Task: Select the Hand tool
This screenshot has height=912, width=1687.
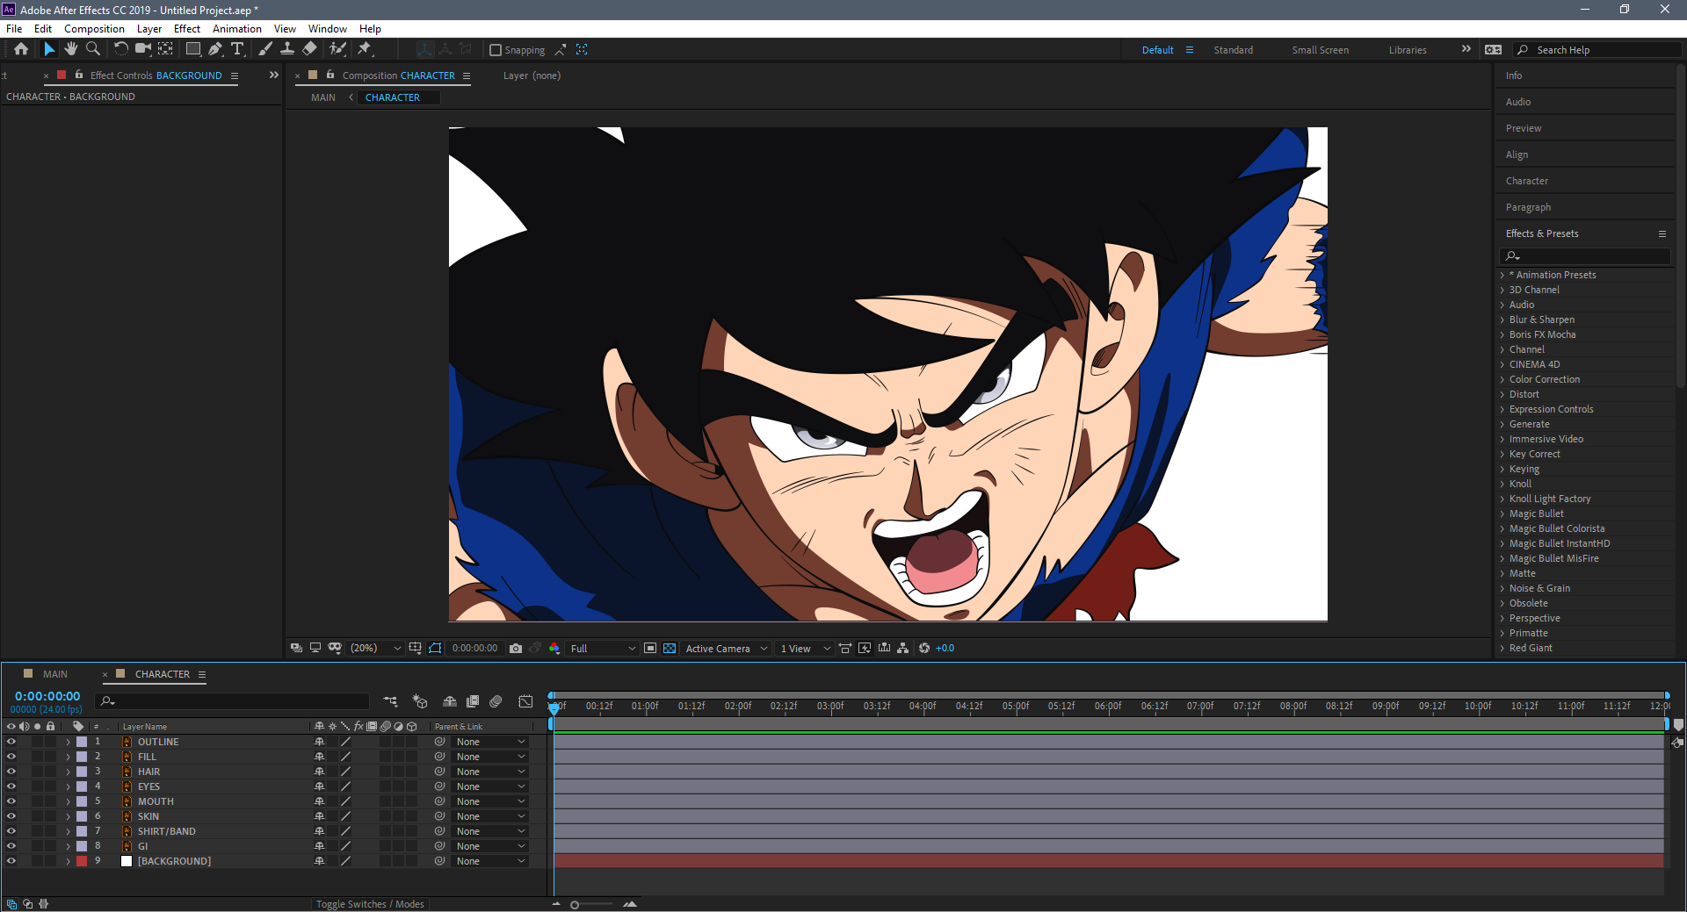Action: pyautogui.click(x=71, y=49)
